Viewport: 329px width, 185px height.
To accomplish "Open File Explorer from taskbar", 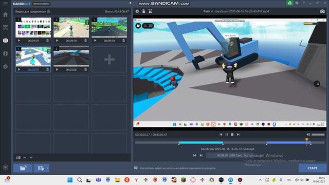I will pos(118,180).
